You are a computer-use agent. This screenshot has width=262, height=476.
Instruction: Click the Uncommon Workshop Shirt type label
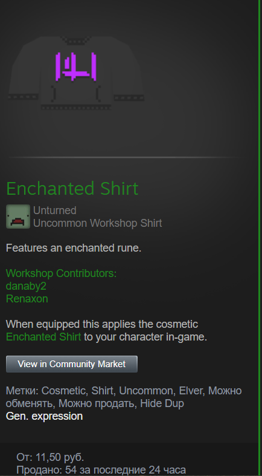(98, 223)
